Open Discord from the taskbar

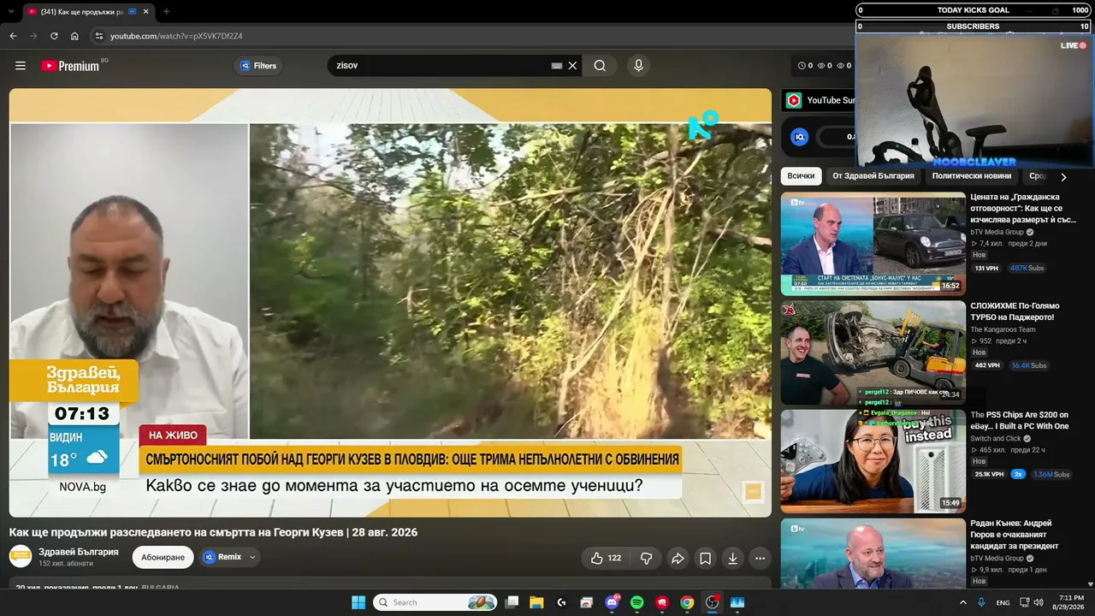click(x=612, y=602)
